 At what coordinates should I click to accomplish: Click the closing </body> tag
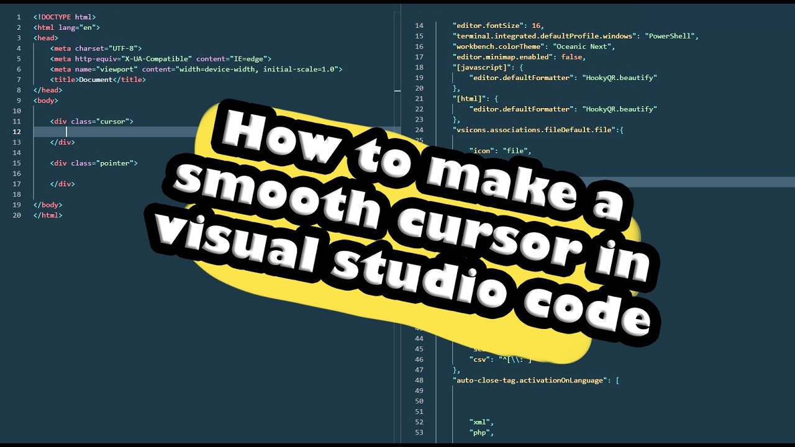click(x=48, y=205)
